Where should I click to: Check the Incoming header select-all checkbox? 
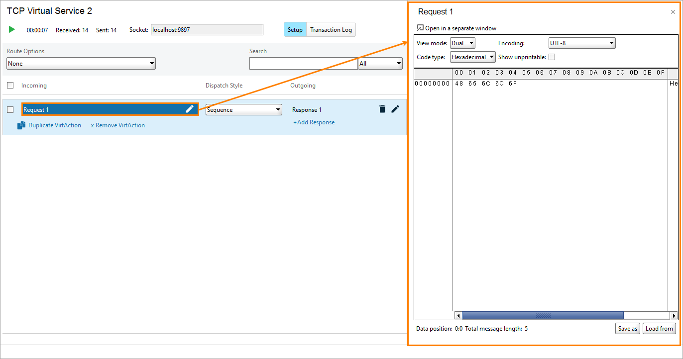pyautogui.click(x=10, y=85)
